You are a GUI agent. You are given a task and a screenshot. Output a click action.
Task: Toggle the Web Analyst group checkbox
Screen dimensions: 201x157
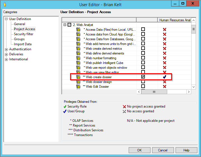pos(70,25)
